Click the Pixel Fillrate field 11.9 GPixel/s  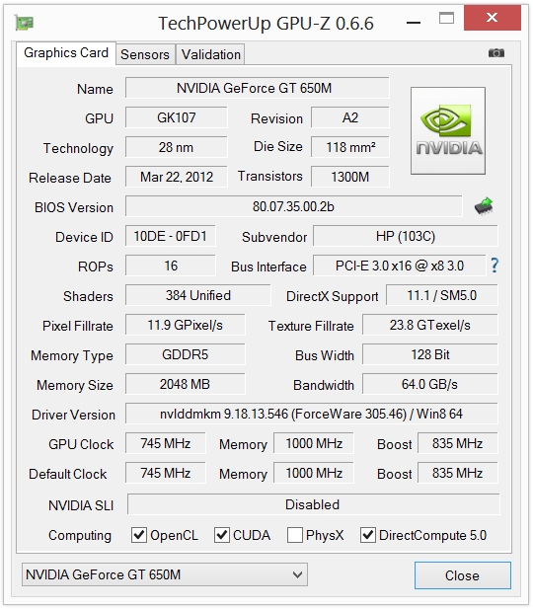pyautogui.click(x=186, y=325)
